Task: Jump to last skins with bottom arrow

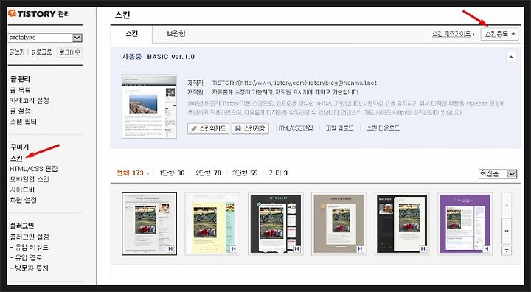Action: coord(507,251)
